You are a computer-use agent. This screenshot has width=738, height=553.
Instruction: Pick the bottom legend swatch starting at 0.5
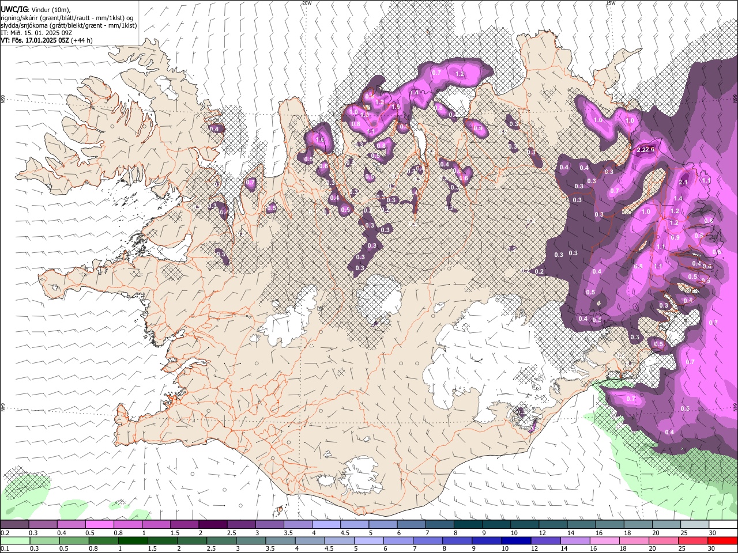click(x=74, y=541)
